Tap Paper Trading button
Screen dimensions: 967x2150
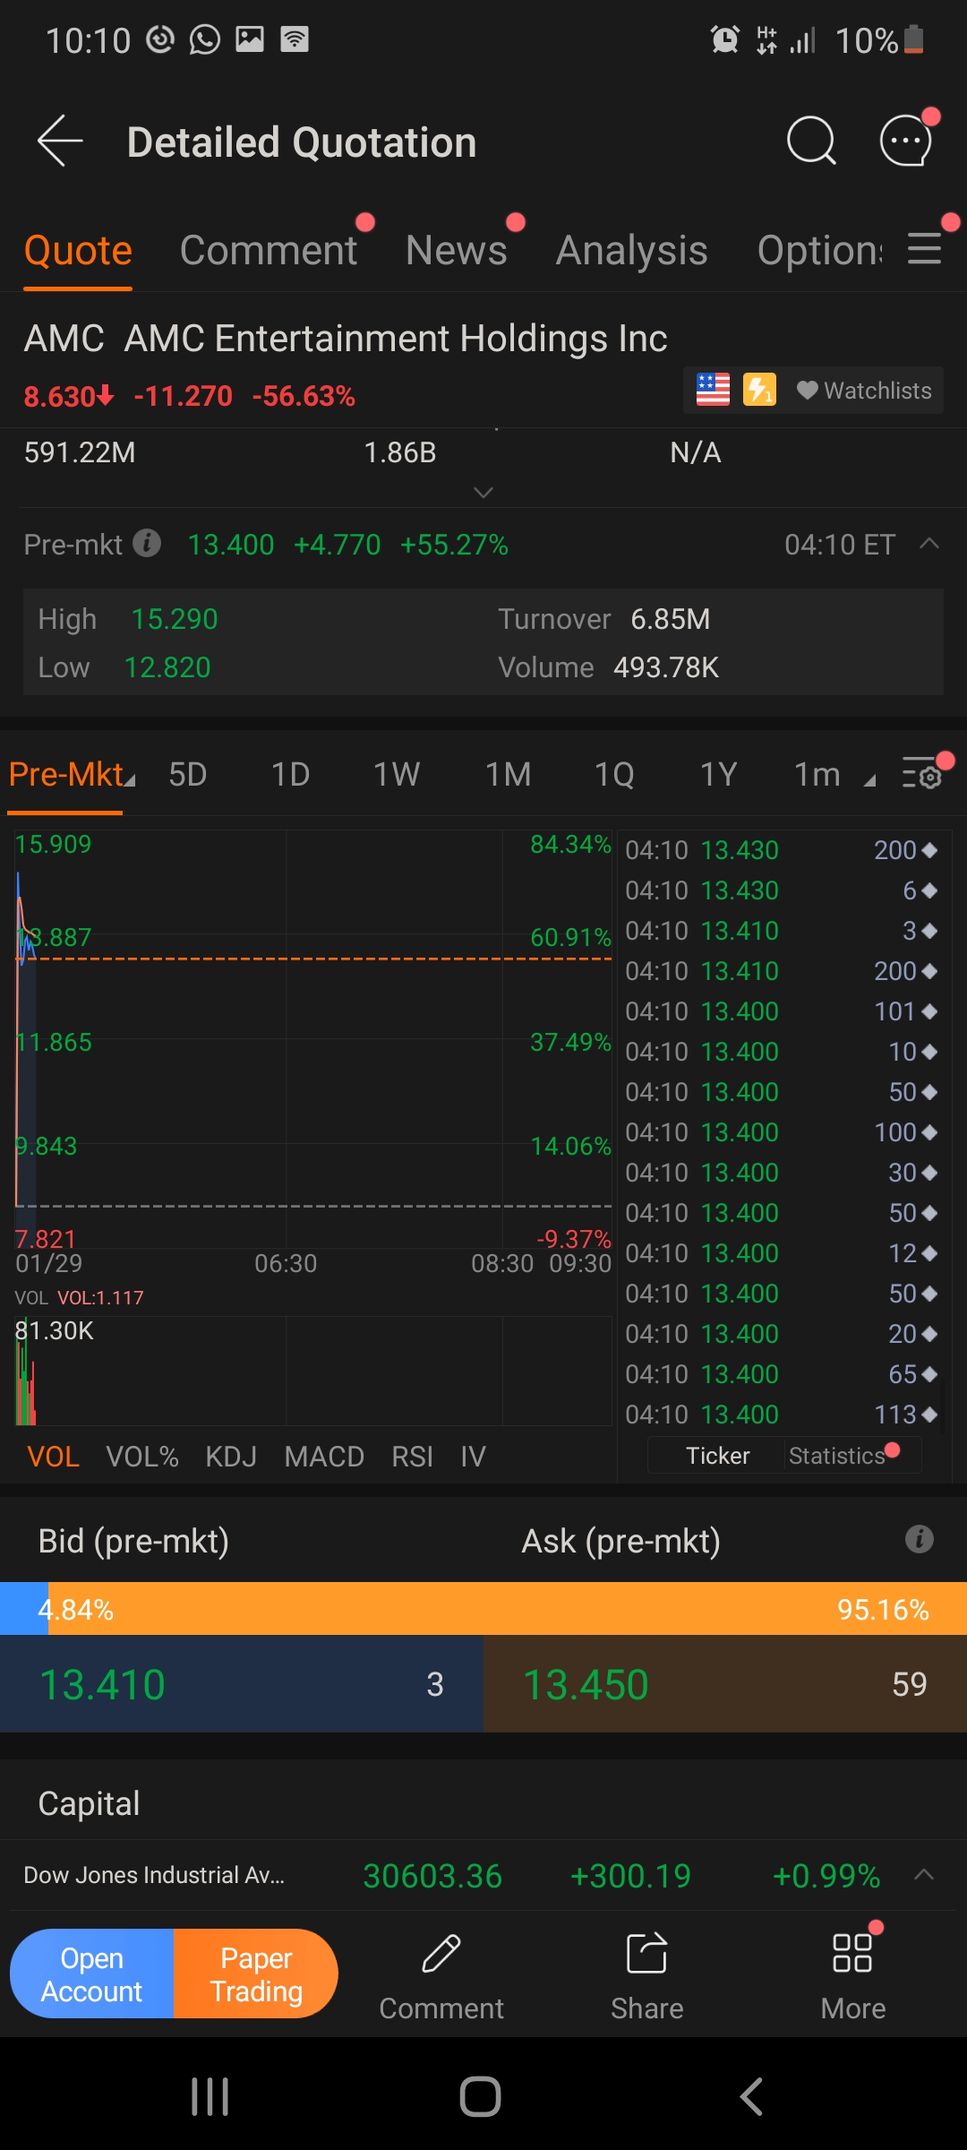point(256,1974)
